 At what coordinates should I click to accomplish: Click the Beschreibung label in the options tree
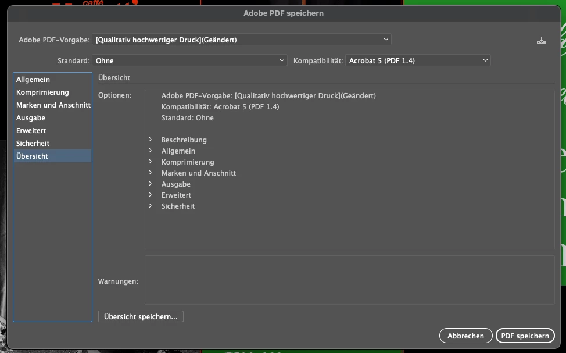[x=184, y=140]
